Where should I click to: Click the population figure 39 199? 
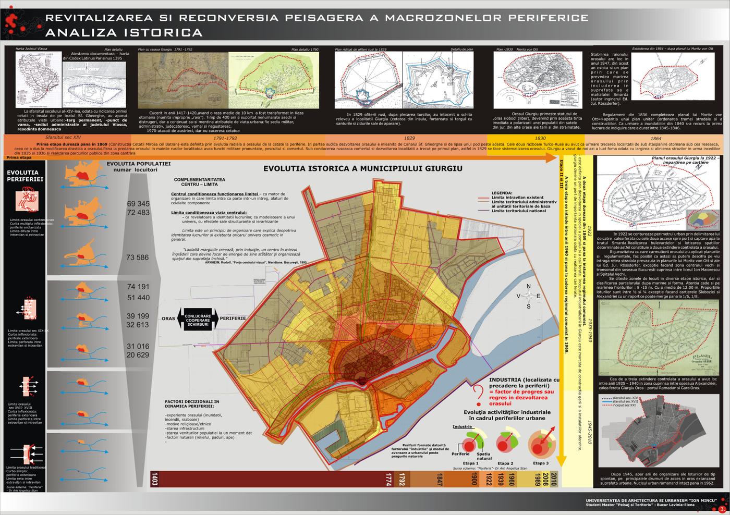pyautogui.click(x=138, y=316)
